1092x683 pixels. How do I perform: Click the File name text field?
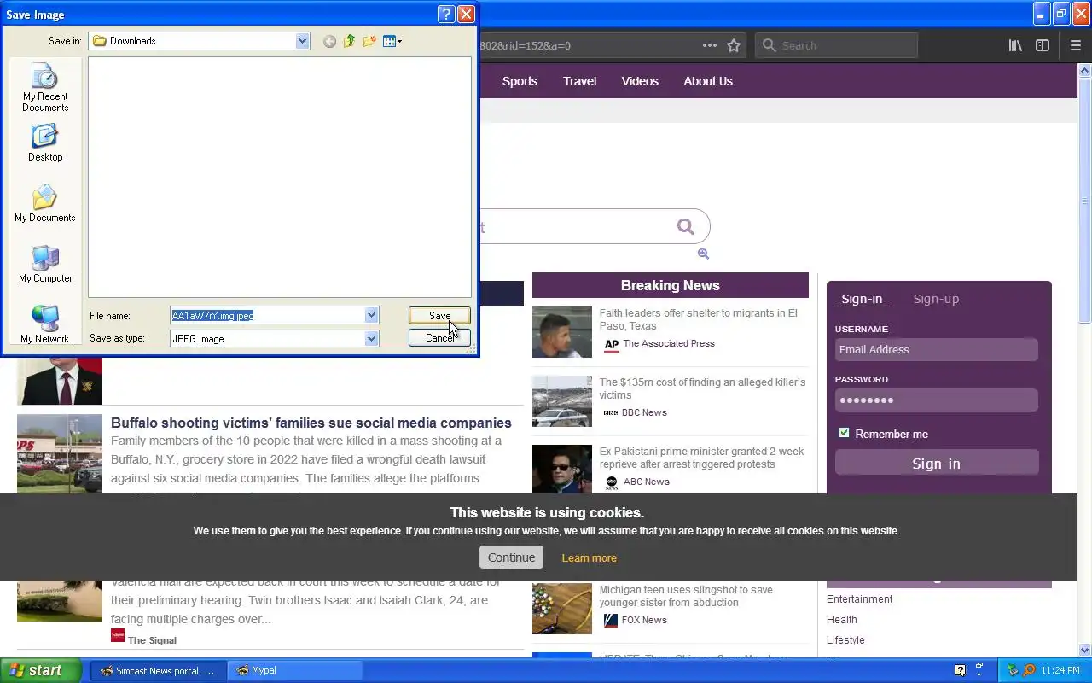coord(267,315)
